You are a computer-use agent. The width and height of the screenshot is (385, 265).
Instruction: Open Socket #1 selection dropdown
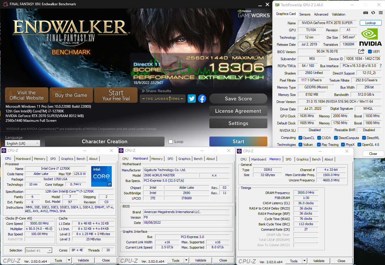[38, 250]
